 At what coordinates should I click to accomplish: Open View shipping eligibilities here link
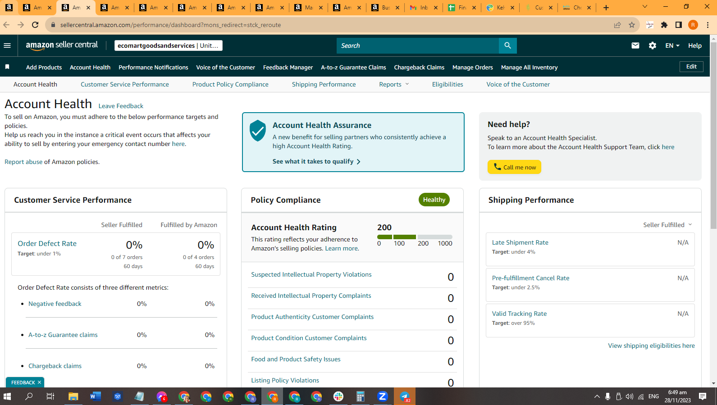(651, 346)
